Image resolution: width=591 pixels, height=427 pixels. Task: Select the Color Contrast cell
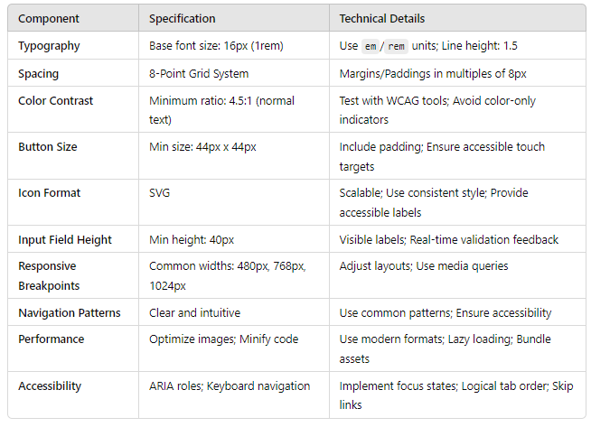tap(56, 100)
